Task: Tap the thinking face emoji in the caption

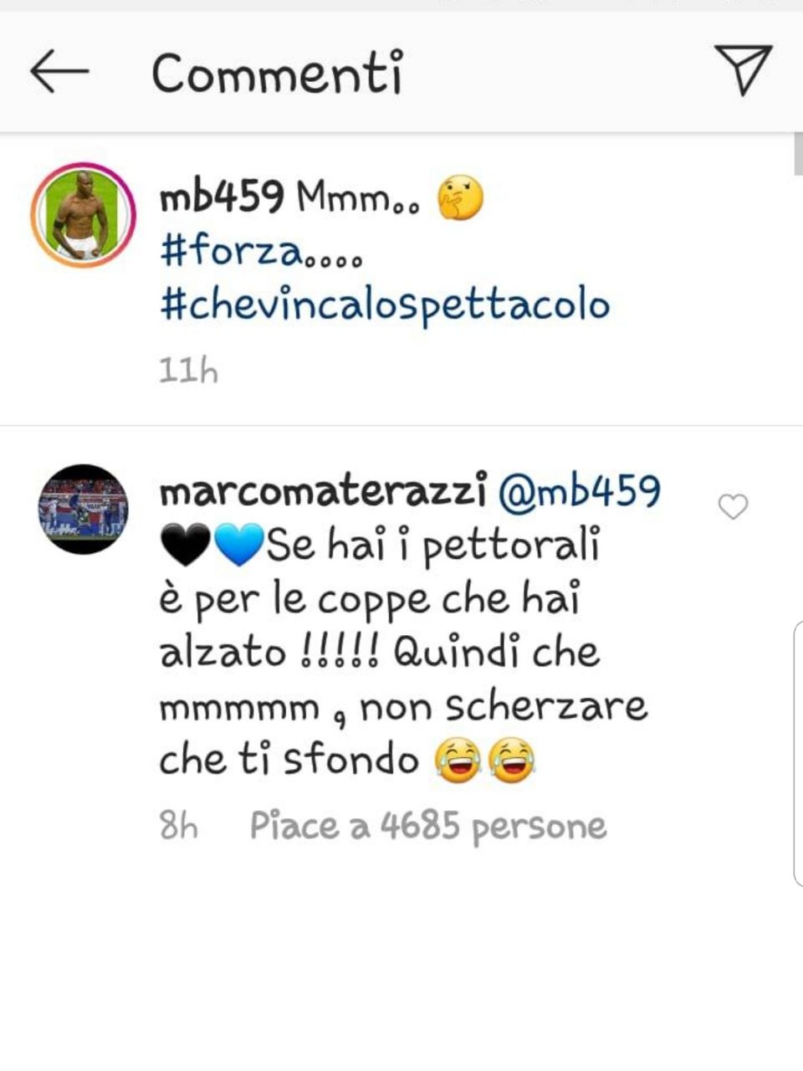Action: point(461,199)
